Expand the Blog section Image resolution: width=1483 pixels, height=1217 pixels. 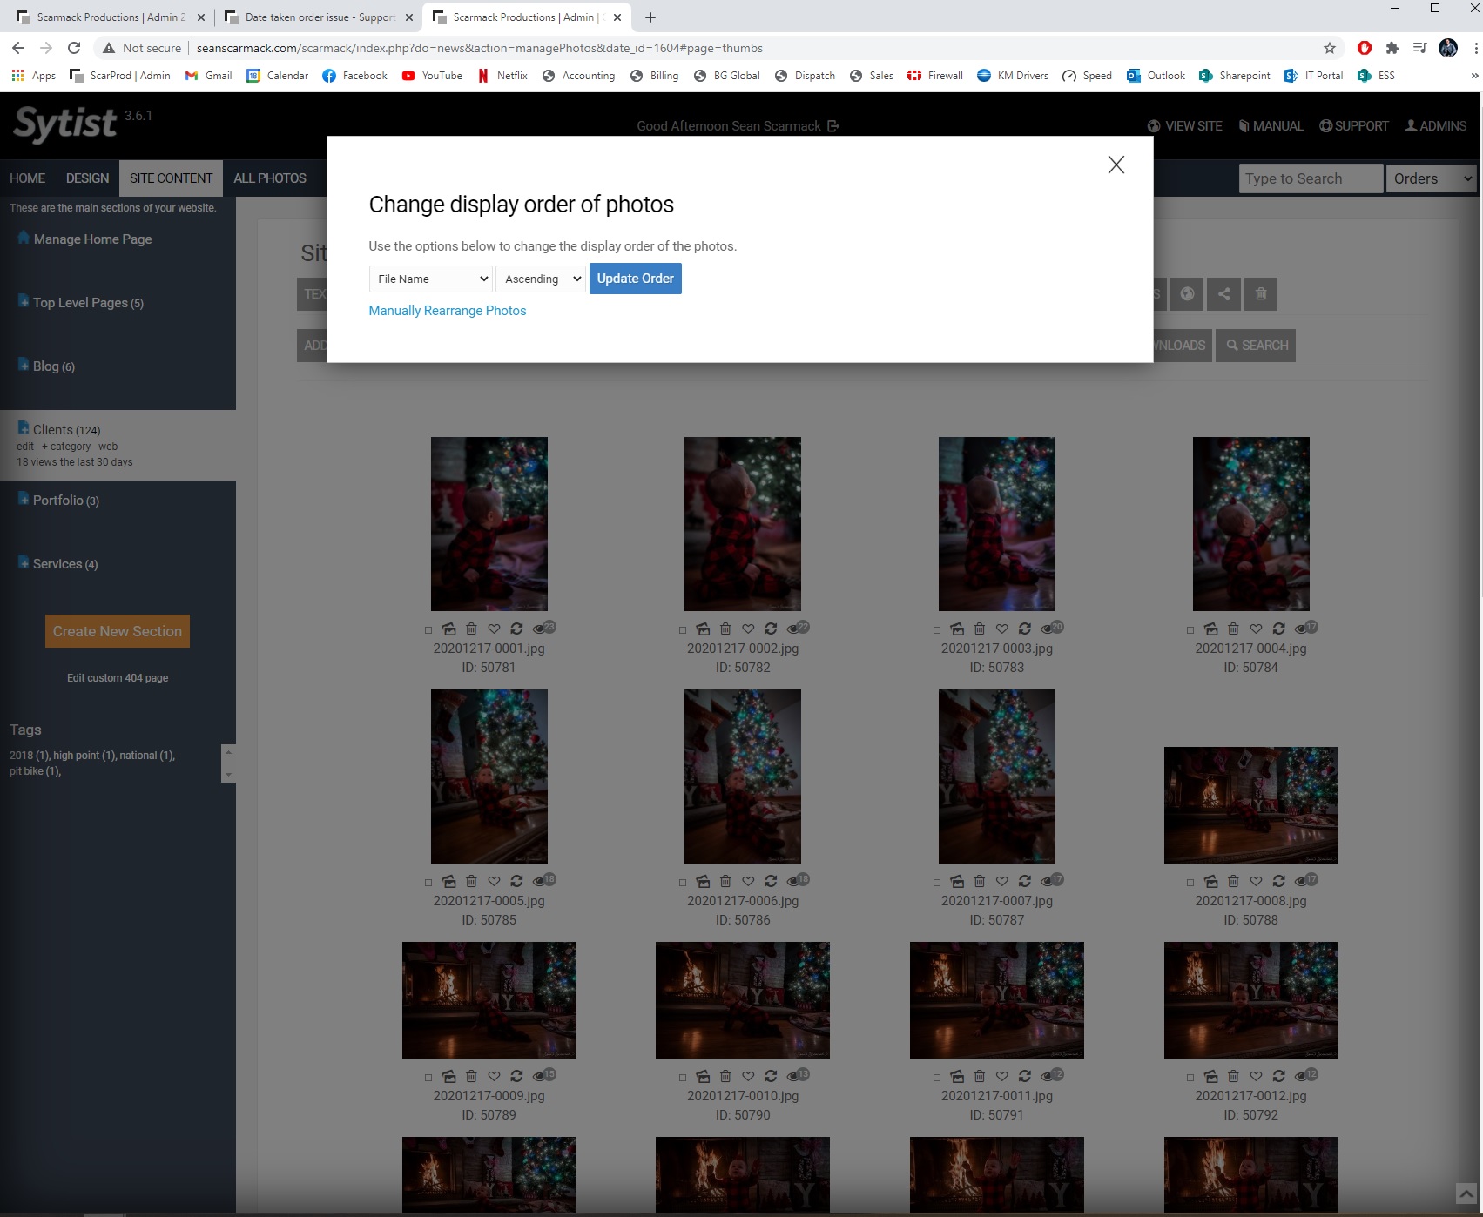(x=24, y=365)
